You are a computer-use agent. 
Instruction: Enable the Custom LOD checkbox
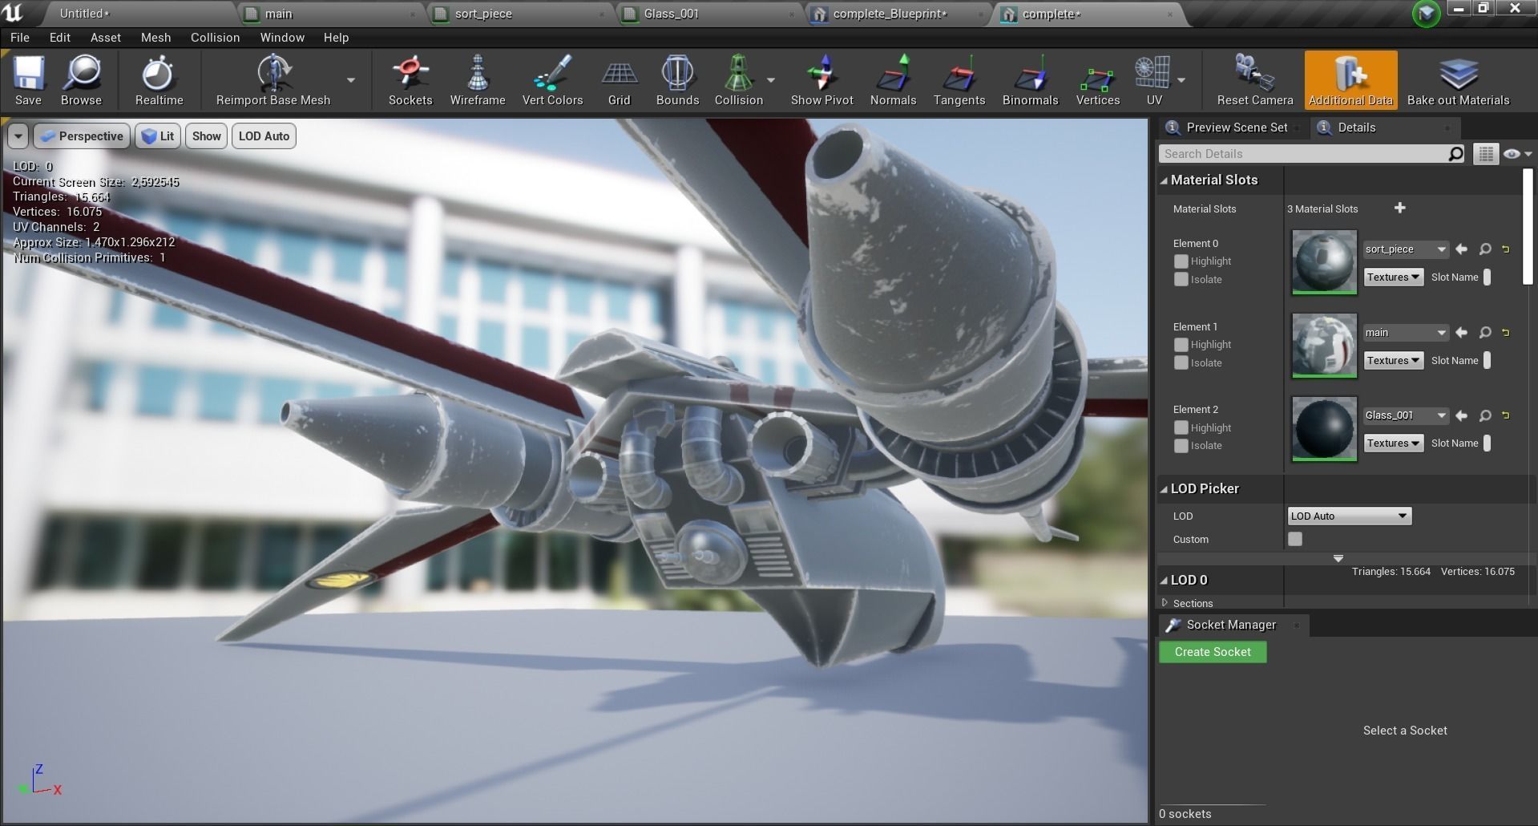point(1294,539)
